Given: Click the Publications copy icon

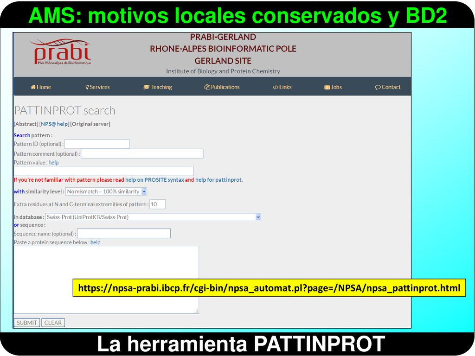Looking at the screenshot, I should click(207, 87).
